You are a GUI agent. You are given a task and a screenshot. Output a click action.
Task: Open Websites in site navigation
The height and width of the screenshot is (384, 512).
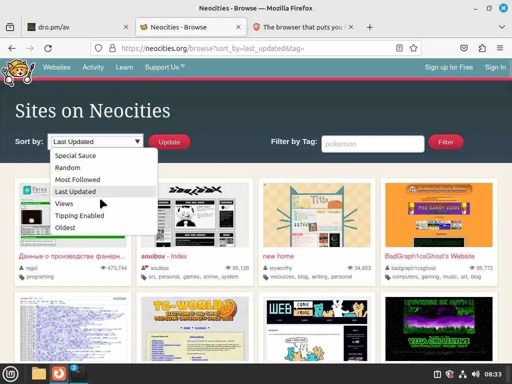(x=57, y=67)
